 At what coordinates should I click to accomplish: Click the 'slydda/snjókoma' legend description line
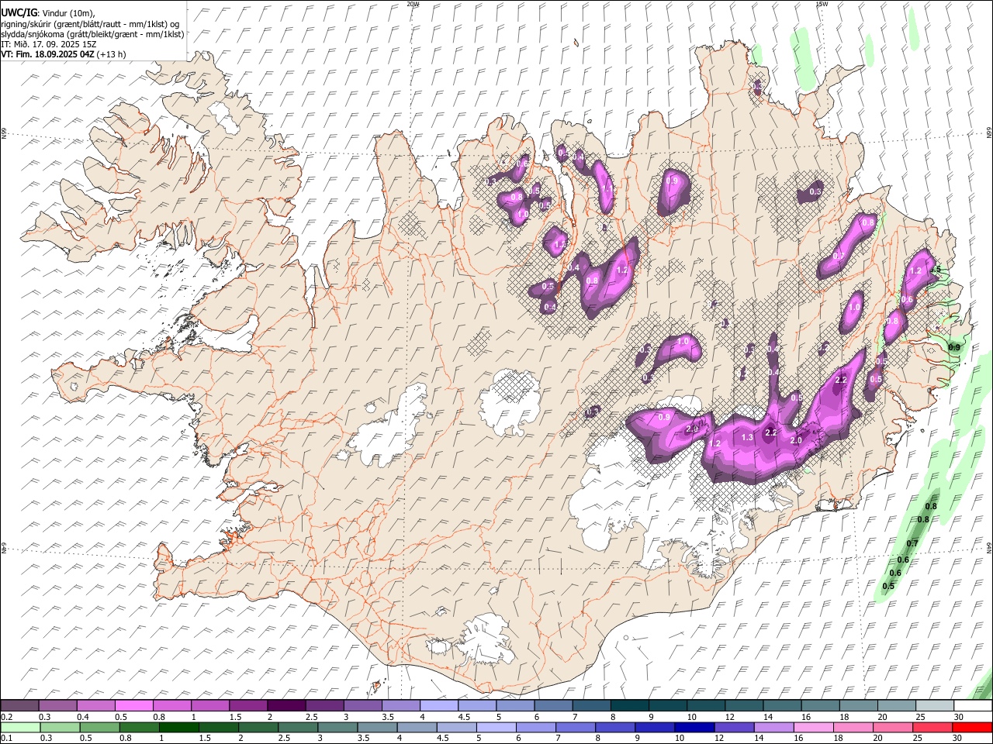92,34
